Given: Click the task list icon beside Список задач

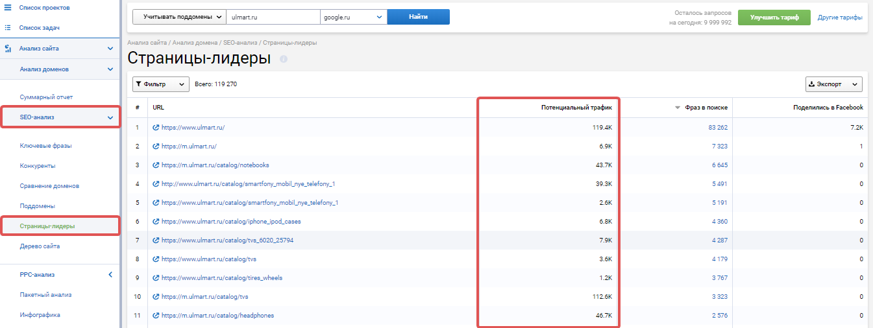Looking at the screenshot, I should 8,28.
